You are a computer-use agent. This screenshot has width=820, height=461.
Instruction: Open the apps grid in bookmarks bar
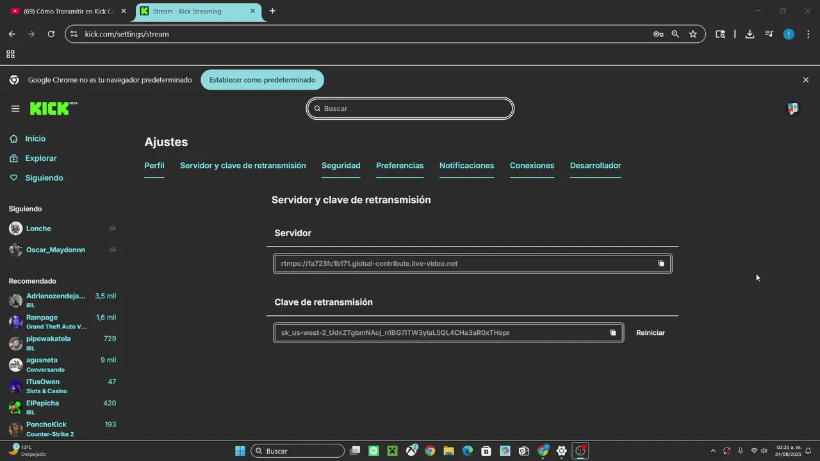click(x=10, y=54)
